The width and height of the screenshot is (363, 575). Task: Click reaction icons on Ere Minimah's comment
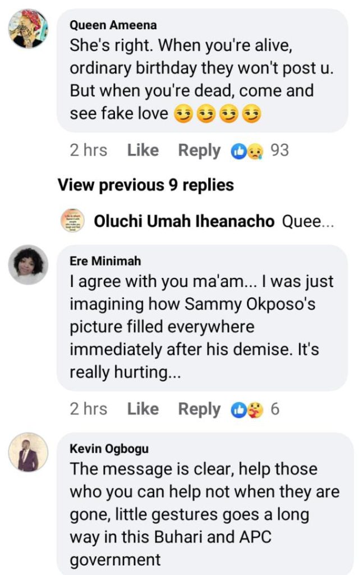click(247, 409)
